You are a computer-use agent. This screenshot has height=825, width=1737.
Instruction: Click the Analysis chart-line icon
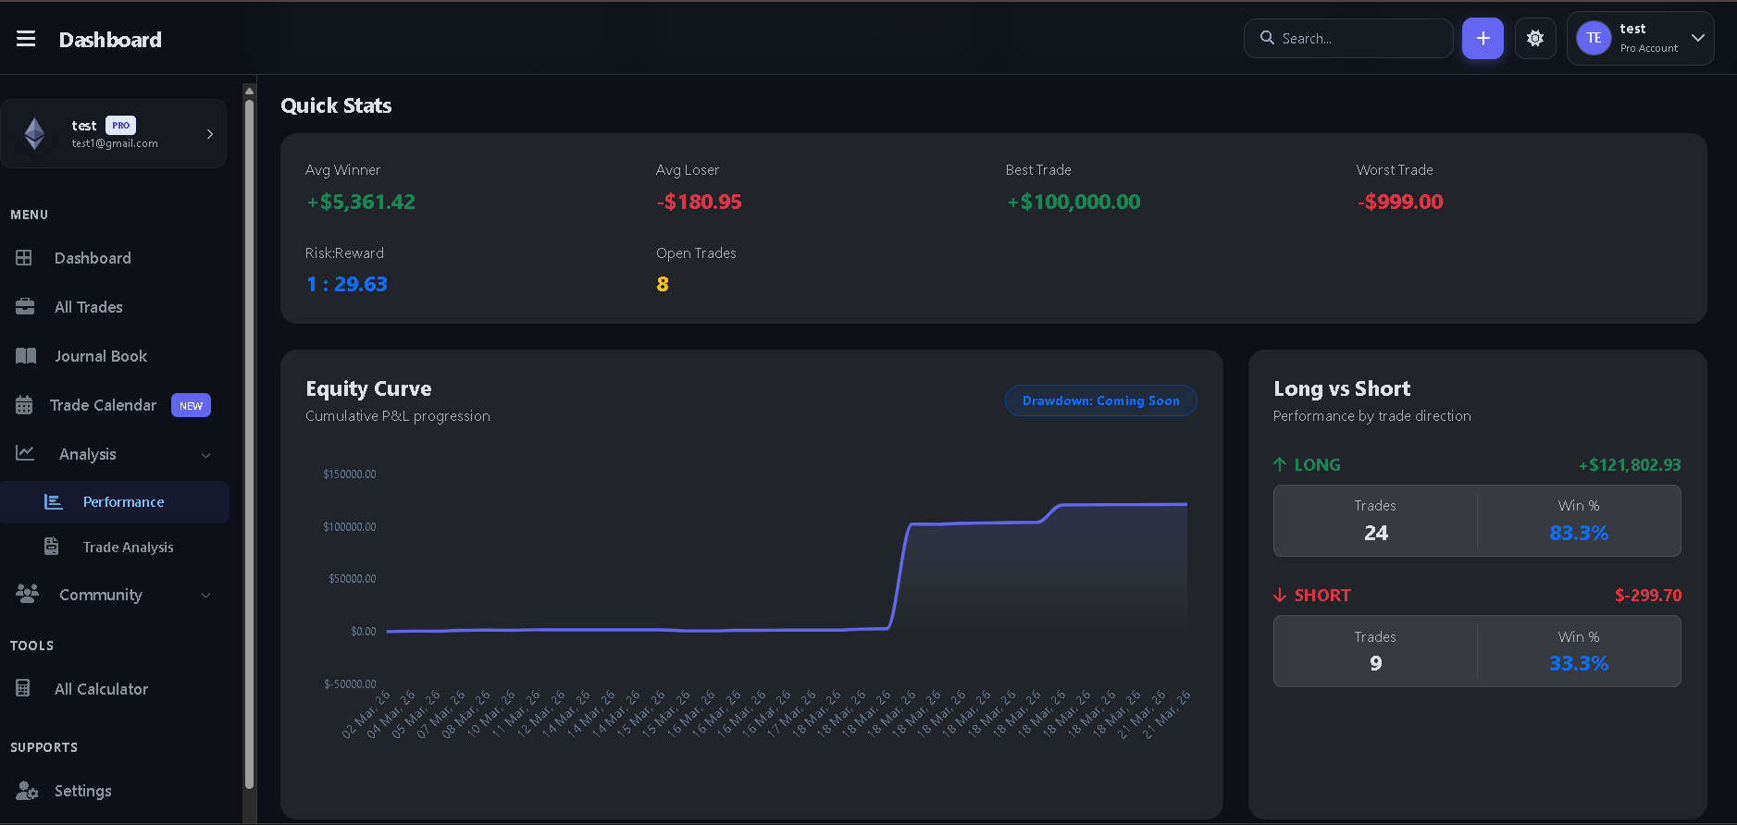pyautogui.click(x=25, y=453)
